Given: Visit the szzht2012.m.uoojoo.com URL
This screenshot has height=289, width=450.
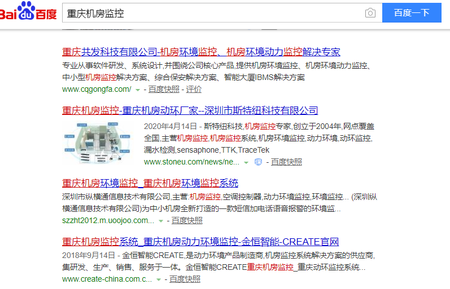Looking at the screenshot, I should tap(108, 220).
